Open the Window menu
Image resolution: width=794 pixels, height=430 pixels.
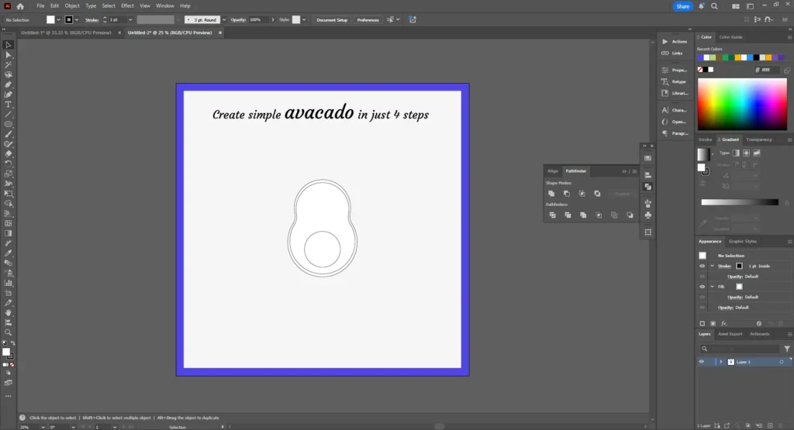[x=164, y=6]
